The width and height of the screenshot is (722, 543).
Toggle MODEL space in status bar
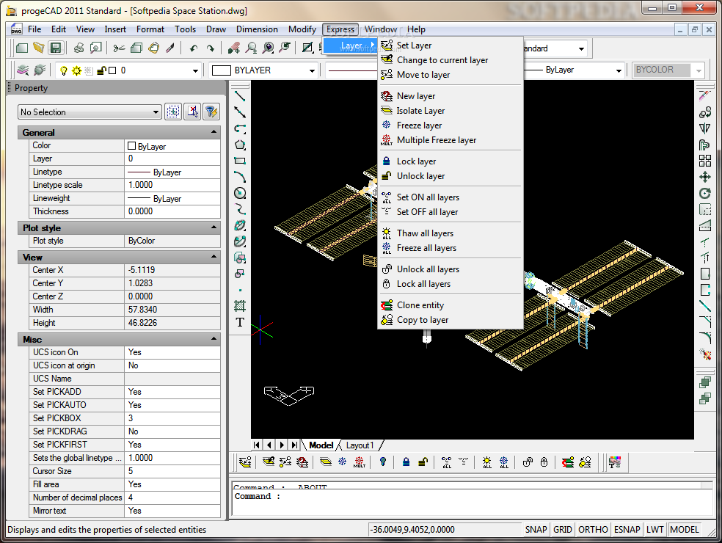point(685,530)
